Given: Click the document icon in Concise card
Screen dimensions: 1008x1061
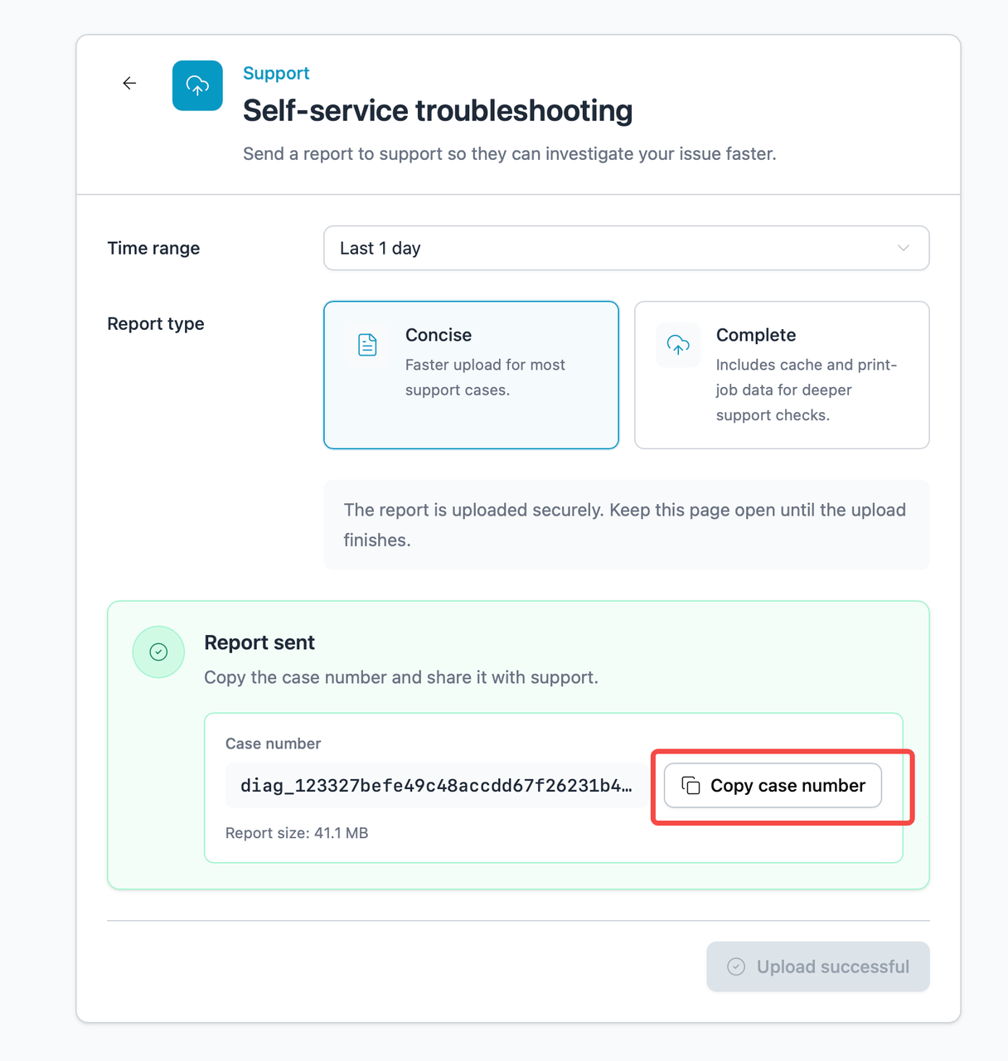Looking at the screenshot, I should (x=367, y=344).
